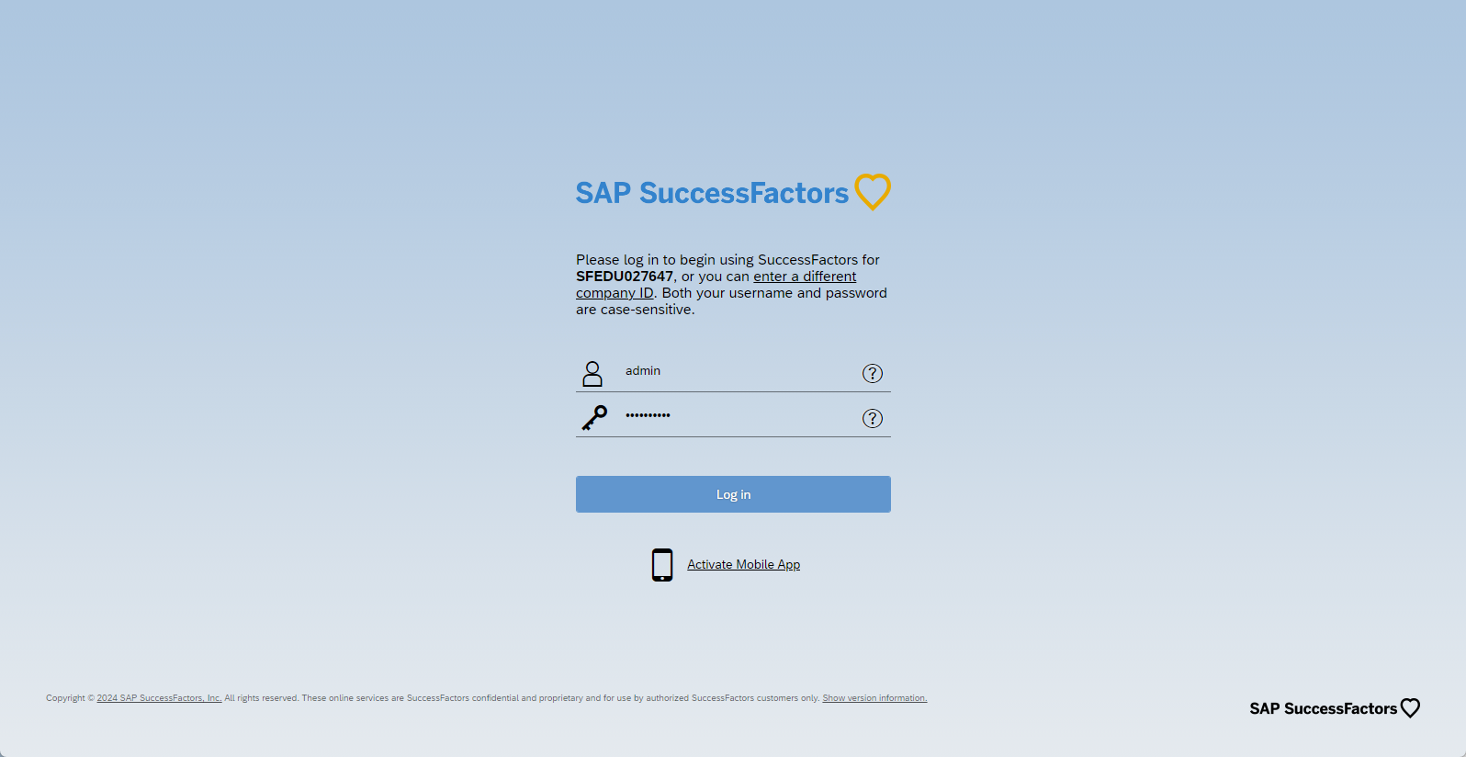The height and width of the screenshot is (757, 1466).
Task: Open the Show version information link
Action: (874, 698)
